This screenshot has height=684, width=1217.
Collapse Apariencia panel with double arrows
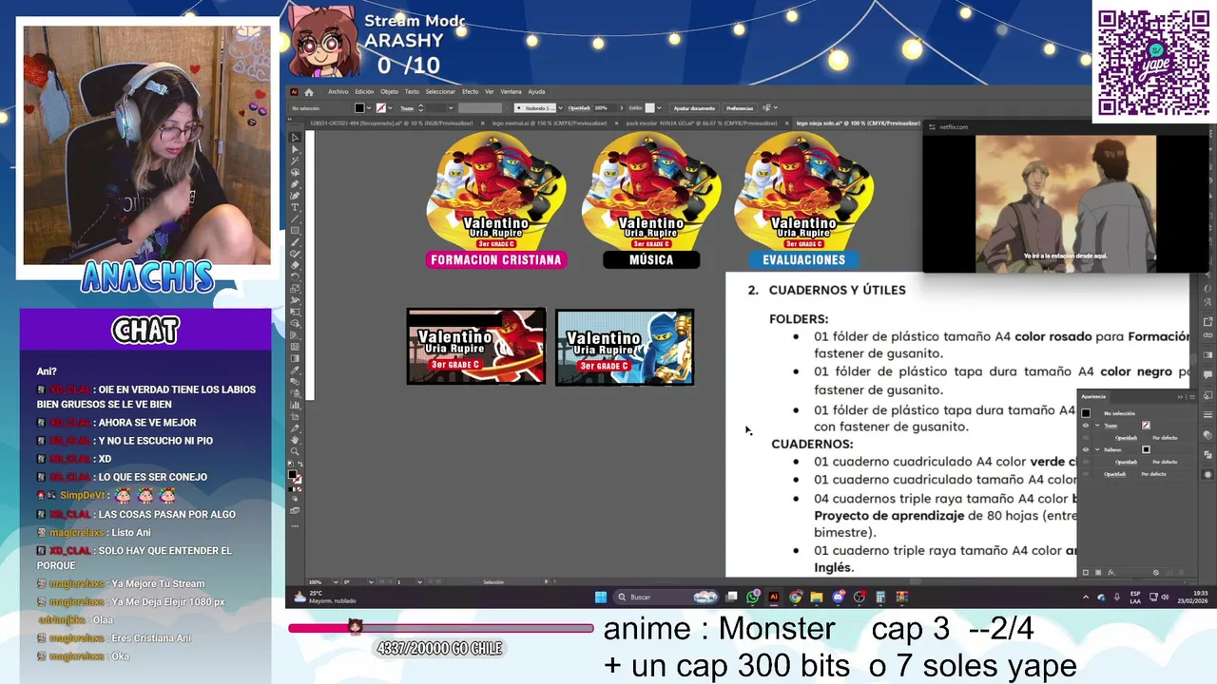coord(1180,397)
